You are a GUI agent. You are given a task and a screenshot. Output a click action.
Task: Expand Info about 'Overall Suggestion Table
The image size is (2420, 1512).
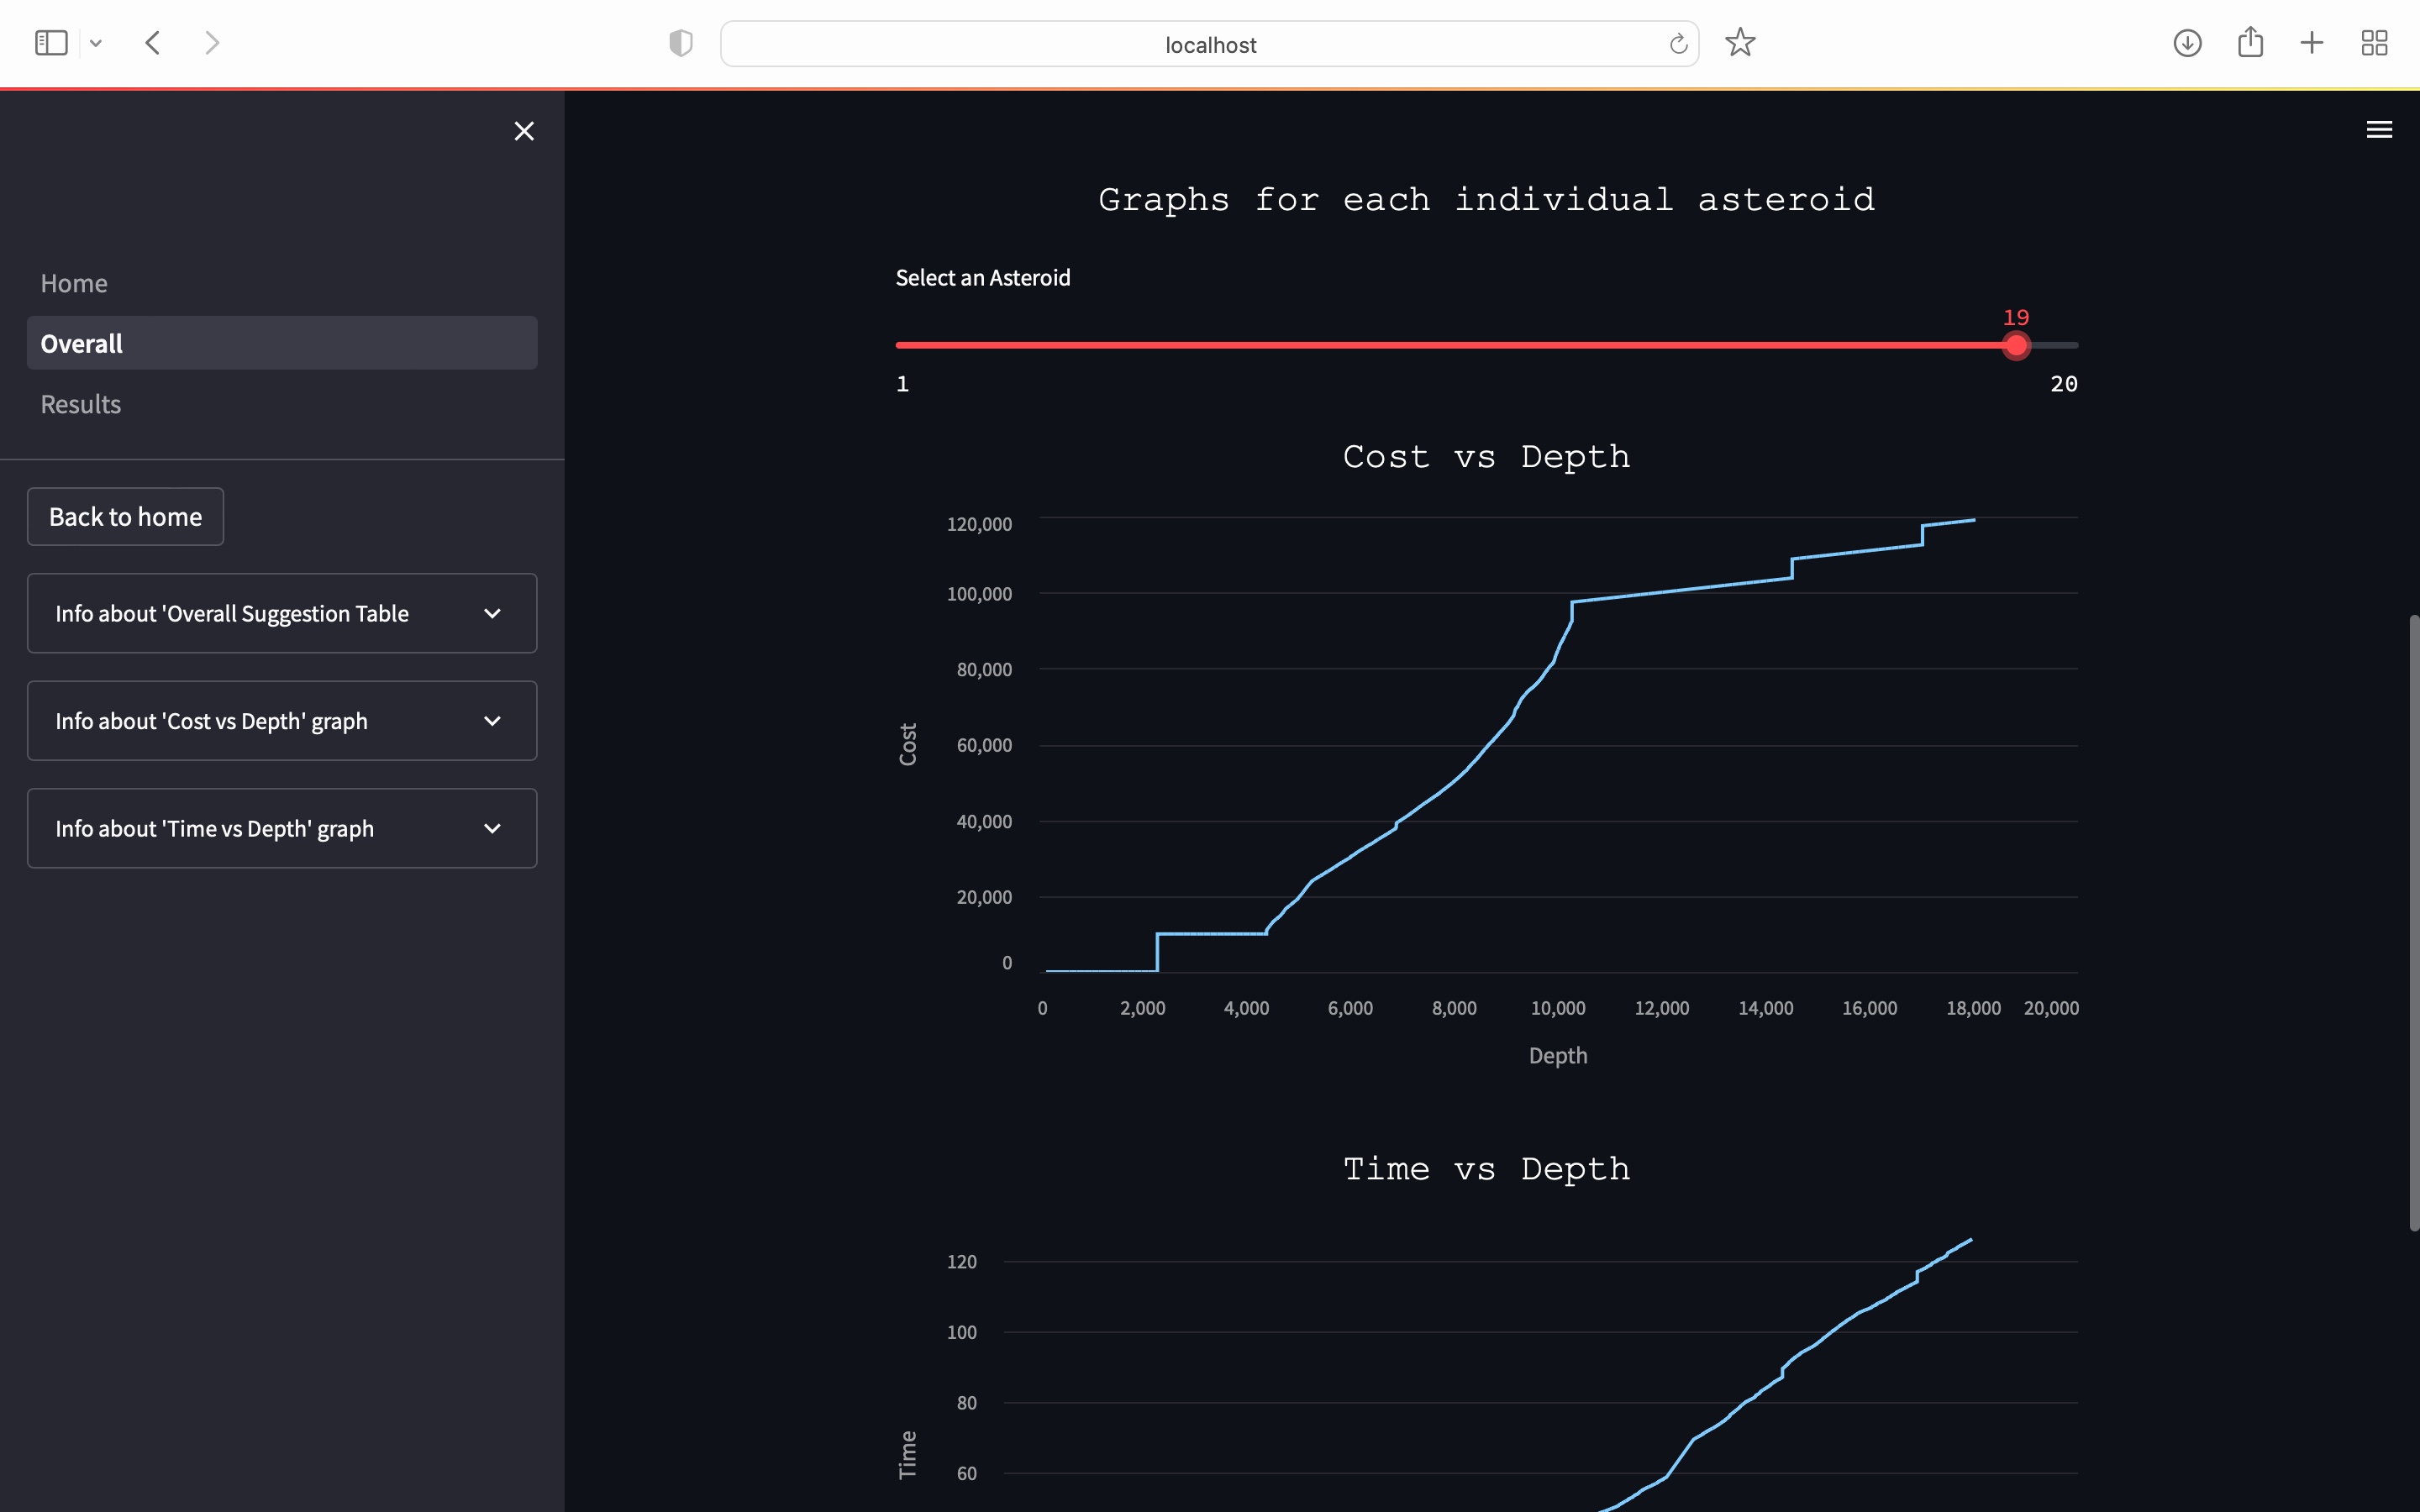point(282,613)
